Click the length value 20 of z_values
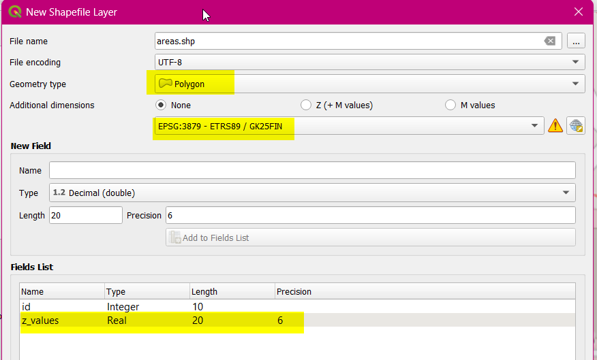Screen dimensions: 597x360 click(198, 321)
